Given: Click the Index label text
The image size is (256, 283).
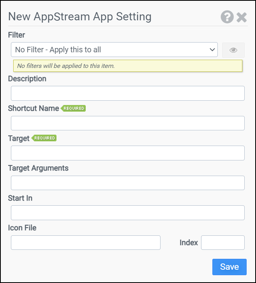Looking at the screenshot, I should [x=189, y=243].
